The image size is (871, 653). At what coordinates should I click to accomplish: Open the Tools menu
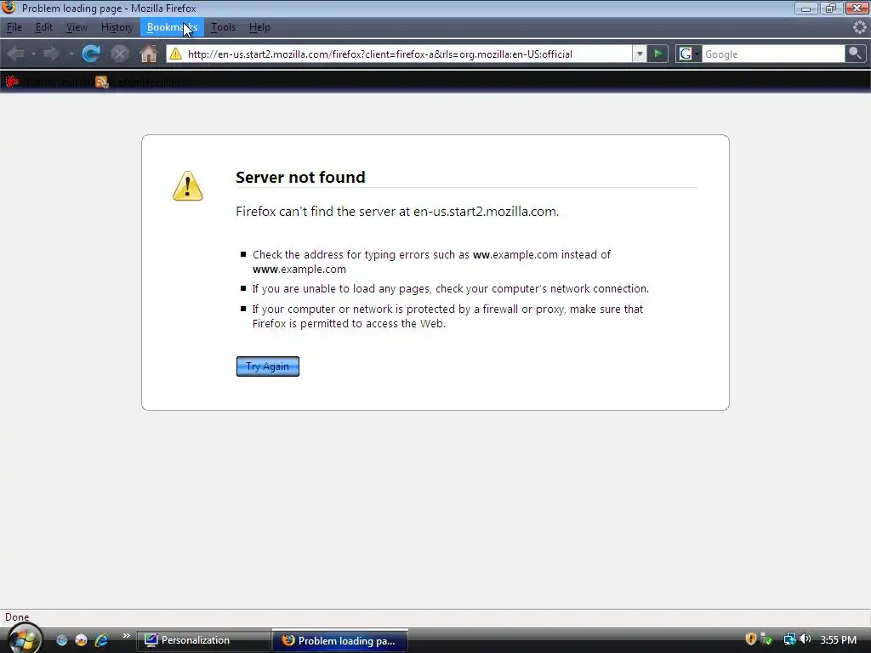coord(224,27)
